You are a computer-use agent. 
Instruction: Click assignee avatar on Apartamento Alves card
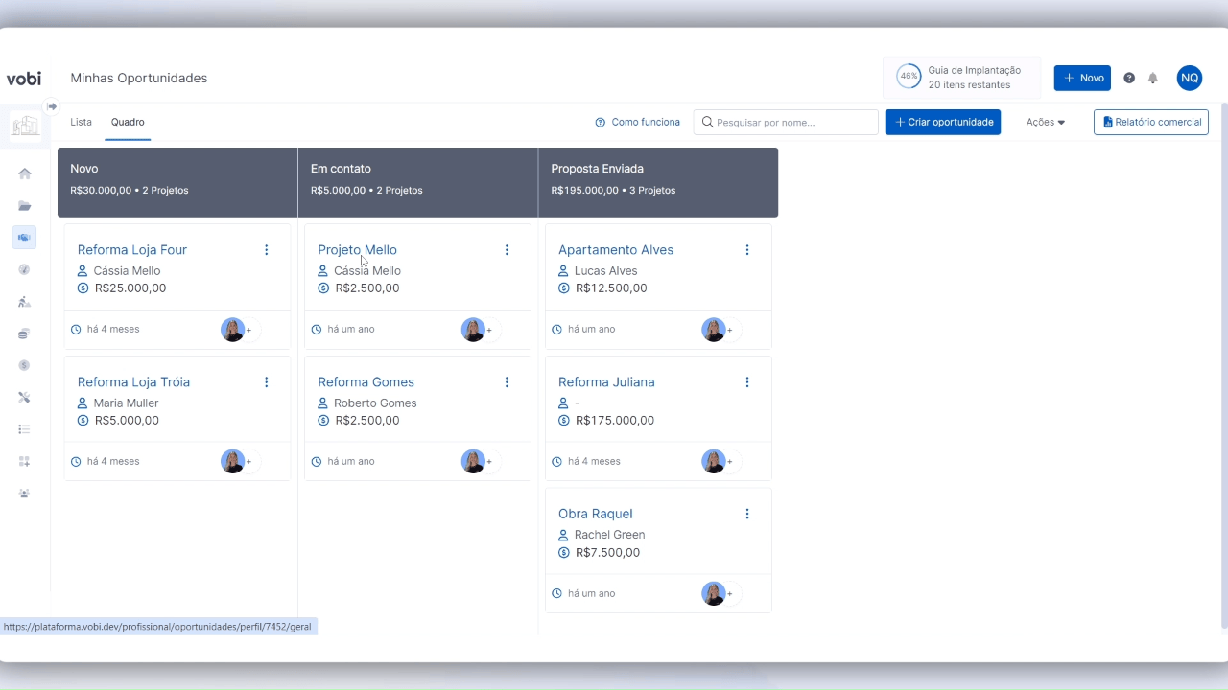click(714, 330)
